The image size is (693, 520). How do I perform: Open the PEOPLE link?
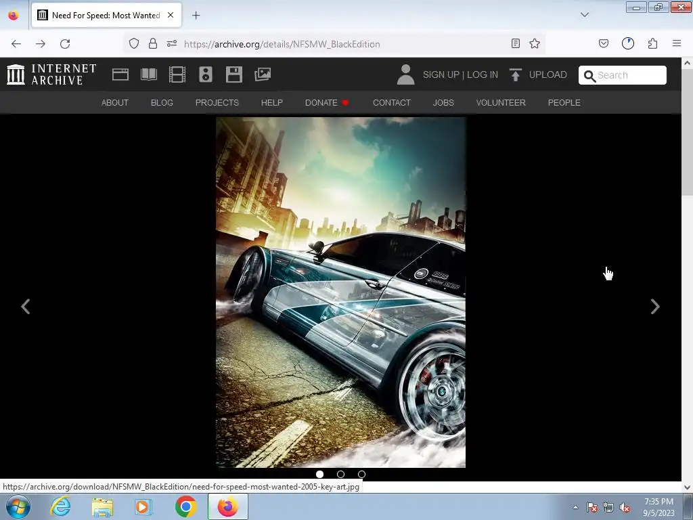click(564, 103)
